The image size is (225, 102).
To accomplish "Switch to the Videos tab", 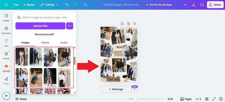I will point(45,42).
